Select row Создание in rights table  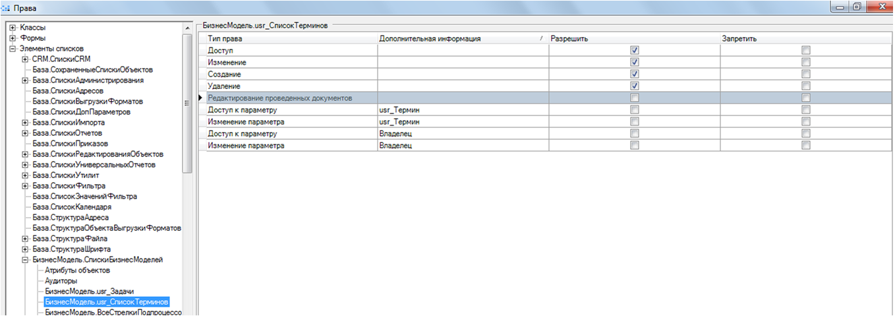pyautogui.click(x=290, y=74)
